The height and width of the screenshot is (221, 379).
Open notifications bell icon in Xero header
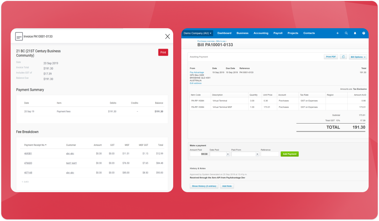pos(355,33)
